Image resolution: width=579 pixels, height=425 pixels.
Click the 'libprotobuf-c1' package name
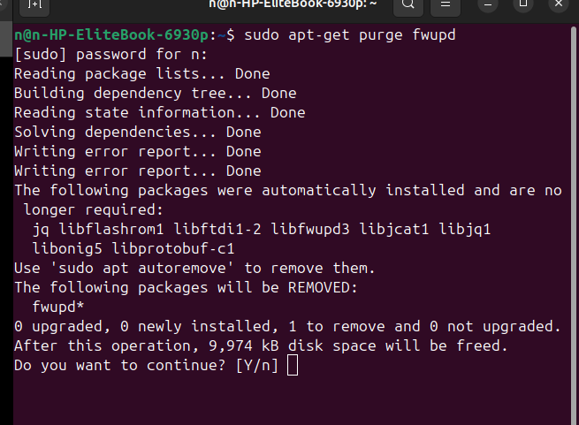[x=172, y=248]
